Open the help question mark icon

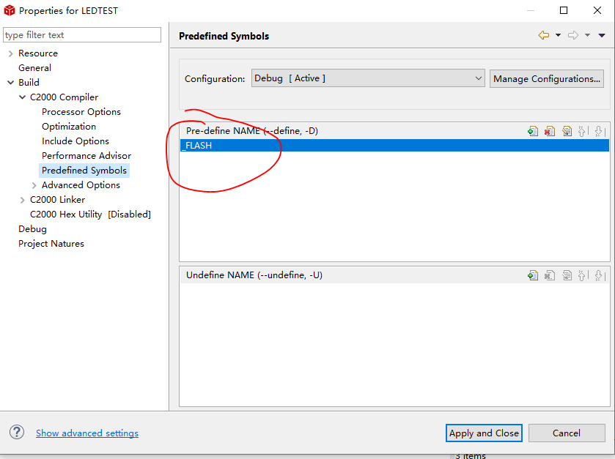17,433
